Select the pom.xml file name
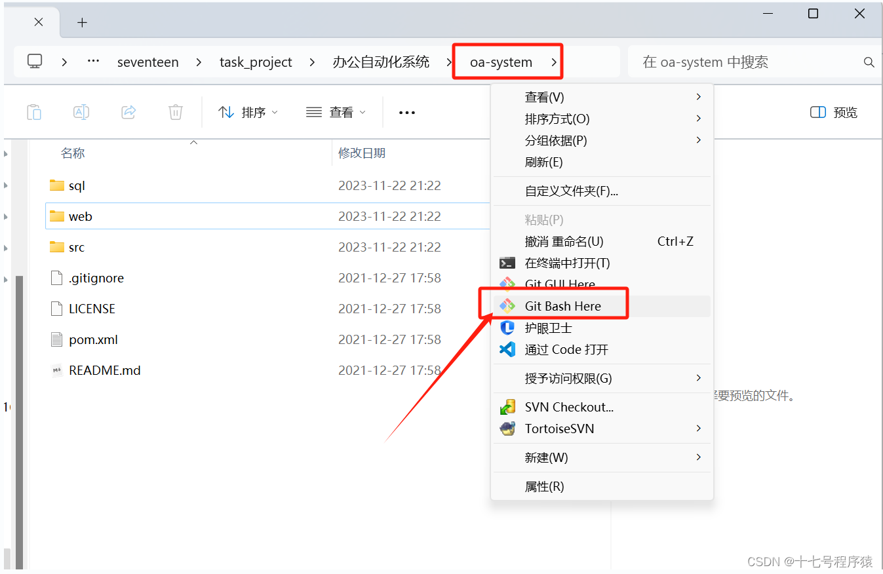 pos(93,339)
